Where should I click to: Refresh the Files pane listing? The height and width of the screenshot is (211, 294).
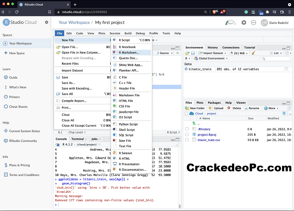(289, 108)
